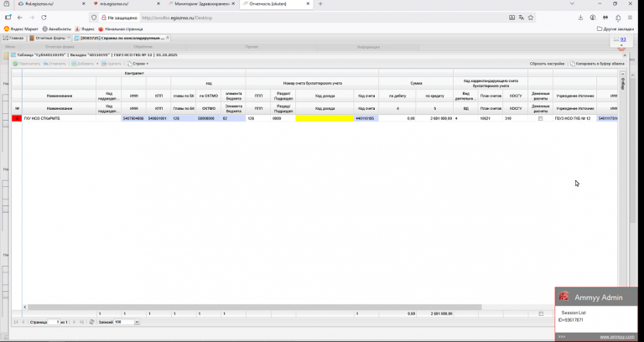Viewport: 644px width, 342px height.
Task: Click the ОКТМО cell 50000000
Action: coord(208,118)
